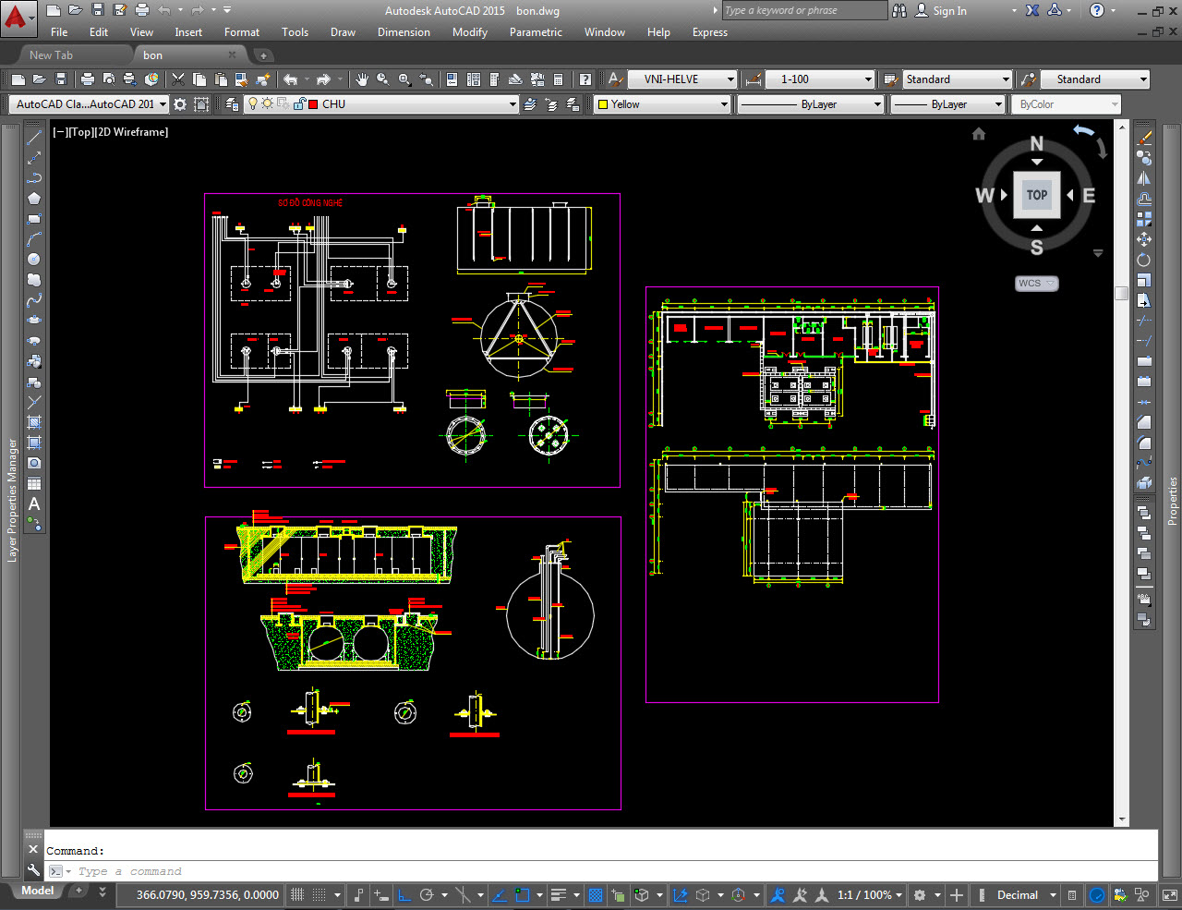Open the Draw menu
This screenshot has height=910, width=1182.
point(343,32)
